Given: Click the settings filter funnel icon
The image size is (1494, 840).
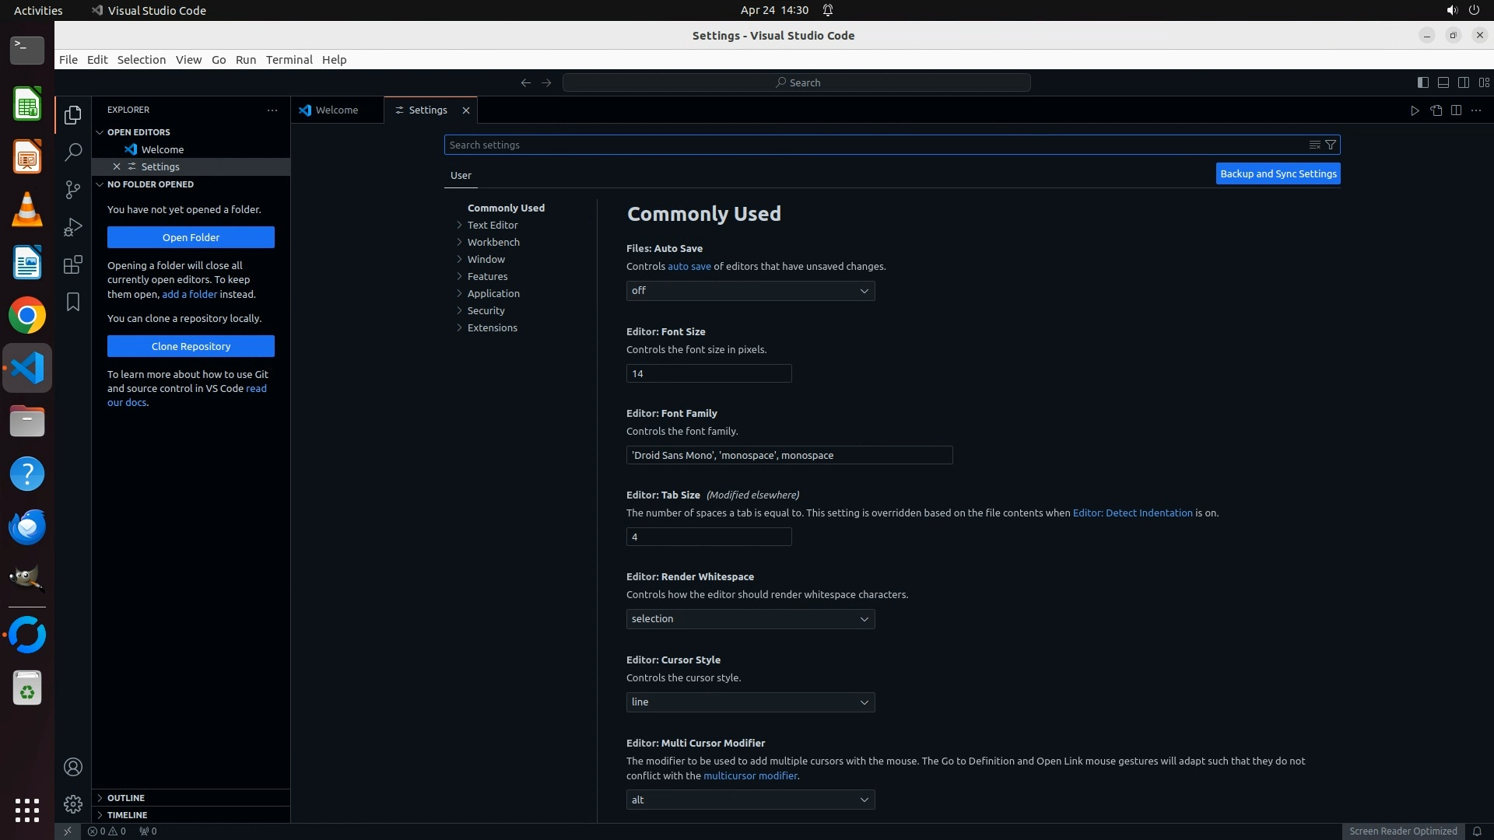Looking at the screenshot, I should [1331, 145].
